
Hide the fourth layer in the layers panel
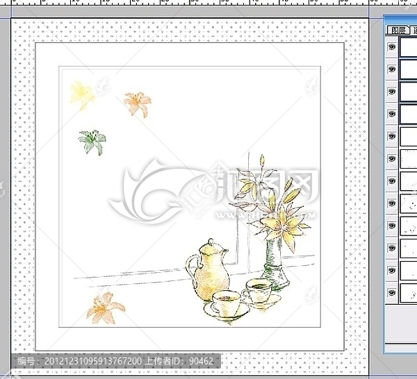pos(391,114)
